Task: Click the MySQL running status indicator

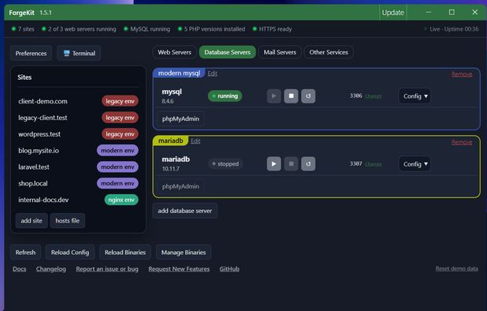Action: click(147, 29)
